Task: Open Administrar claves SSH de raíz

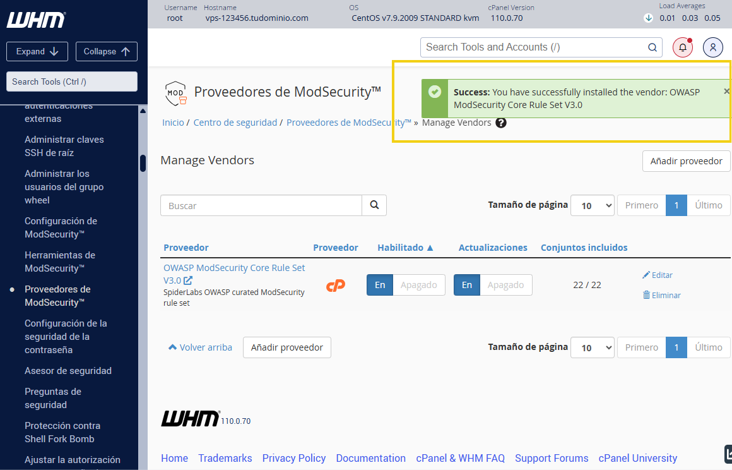Action: pos(64,146)
